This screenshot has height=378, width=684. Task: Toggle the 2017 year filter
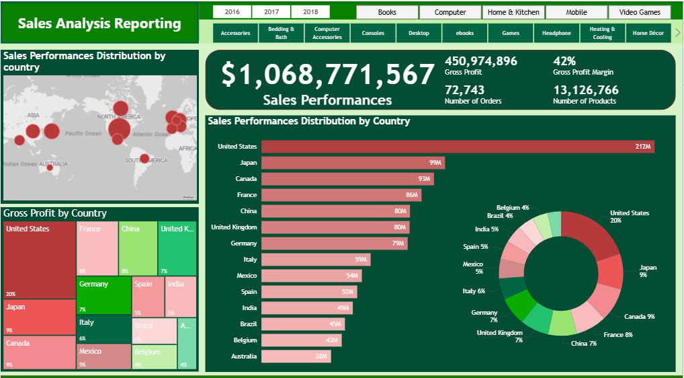click(x=271, y=12)
